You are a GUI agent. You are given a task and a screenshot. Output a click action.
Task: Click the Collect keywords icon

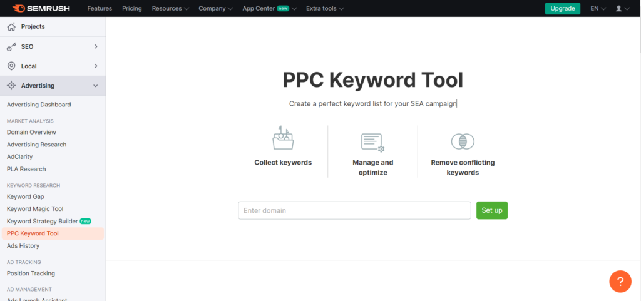(x=283, y=138)
